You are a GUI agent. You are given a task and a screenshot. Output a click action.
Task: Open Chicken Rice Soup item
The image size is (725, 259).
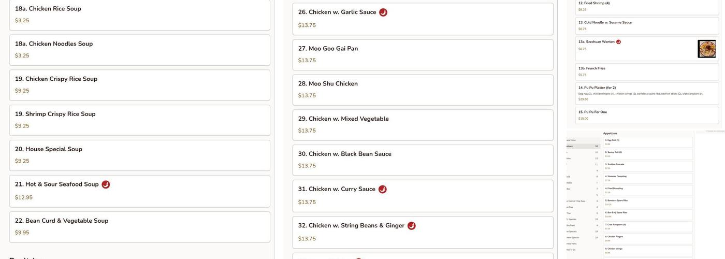tap(139, 15)
